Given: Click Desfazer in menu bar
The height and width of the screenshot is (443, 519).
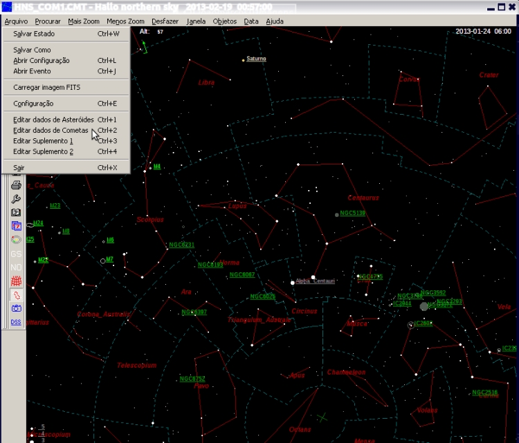Looking at the screenshot, I should [165, 21].
